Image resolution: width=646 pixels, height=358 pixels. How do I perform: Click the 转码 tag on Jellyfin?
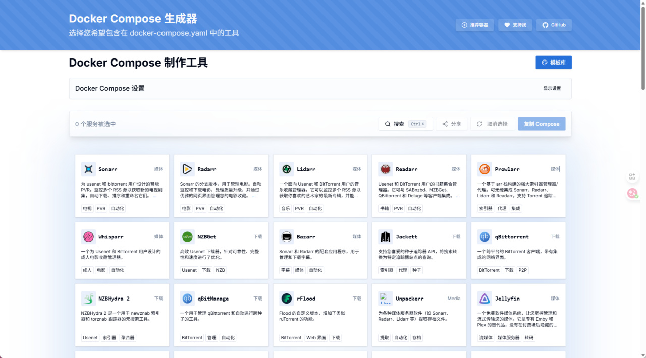point(529,338)
